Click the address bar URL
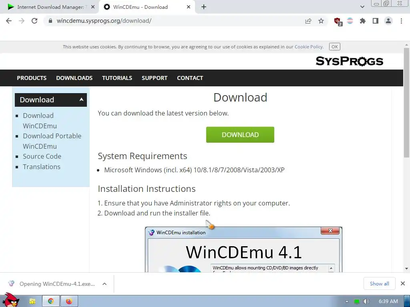410x307 pixels. (x=104, y=21)
